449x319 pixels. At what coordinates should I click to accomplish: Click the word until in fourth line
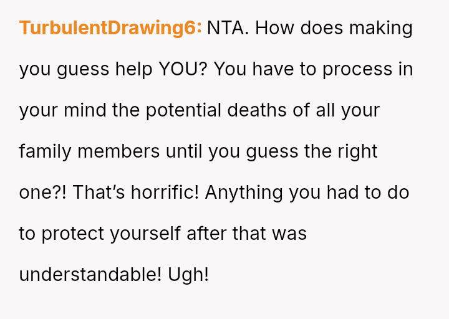[185, 151]
